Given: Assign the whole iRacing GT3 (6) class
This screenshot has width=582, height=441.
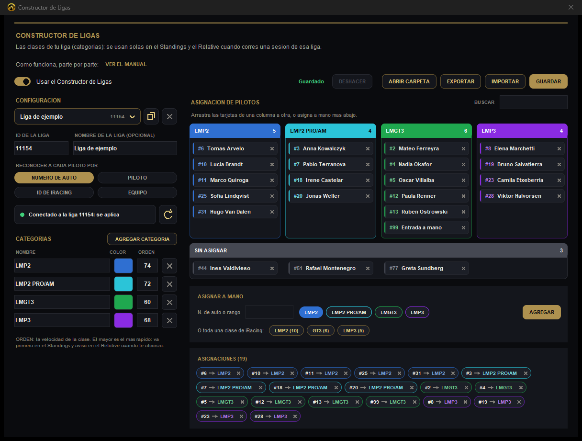Looking at the screenshot, I should coord(321,330).
